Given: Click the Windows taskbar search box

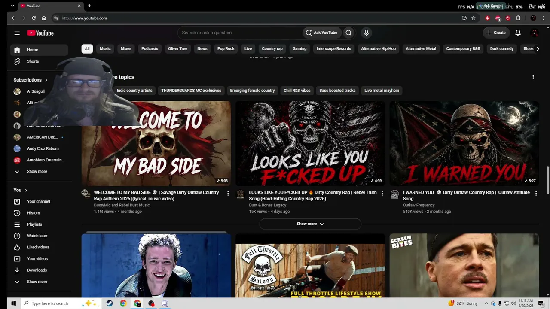Looking at the screenshot, I should (61, 303).
